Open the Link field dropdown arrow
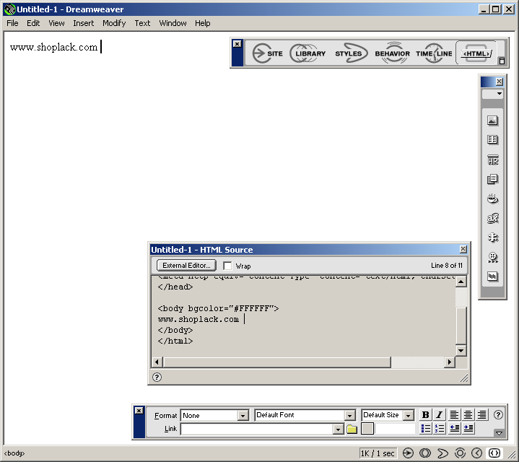The height and width of the screenshot is (462, 519). pyautogui.click(x=338, y=430)
